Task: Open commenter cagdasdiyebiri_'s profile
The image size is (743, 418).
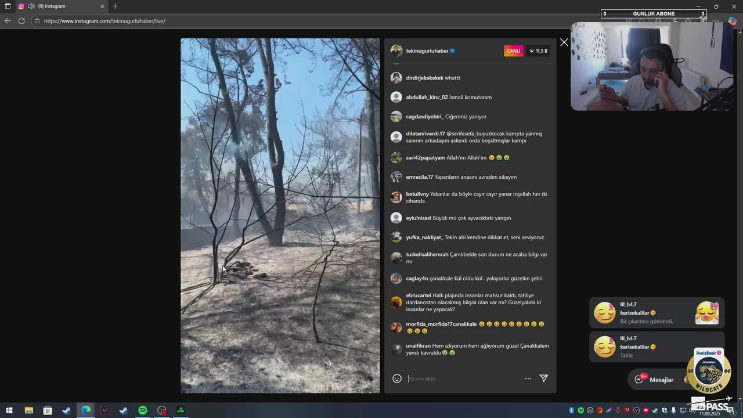Action: click(x=424, y=117)
